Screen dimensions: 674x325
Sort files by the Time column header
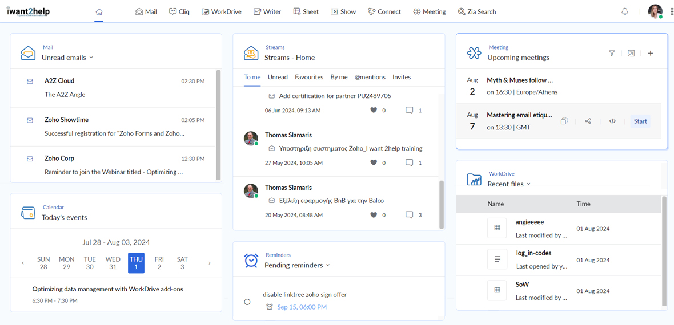click(584, 204)
